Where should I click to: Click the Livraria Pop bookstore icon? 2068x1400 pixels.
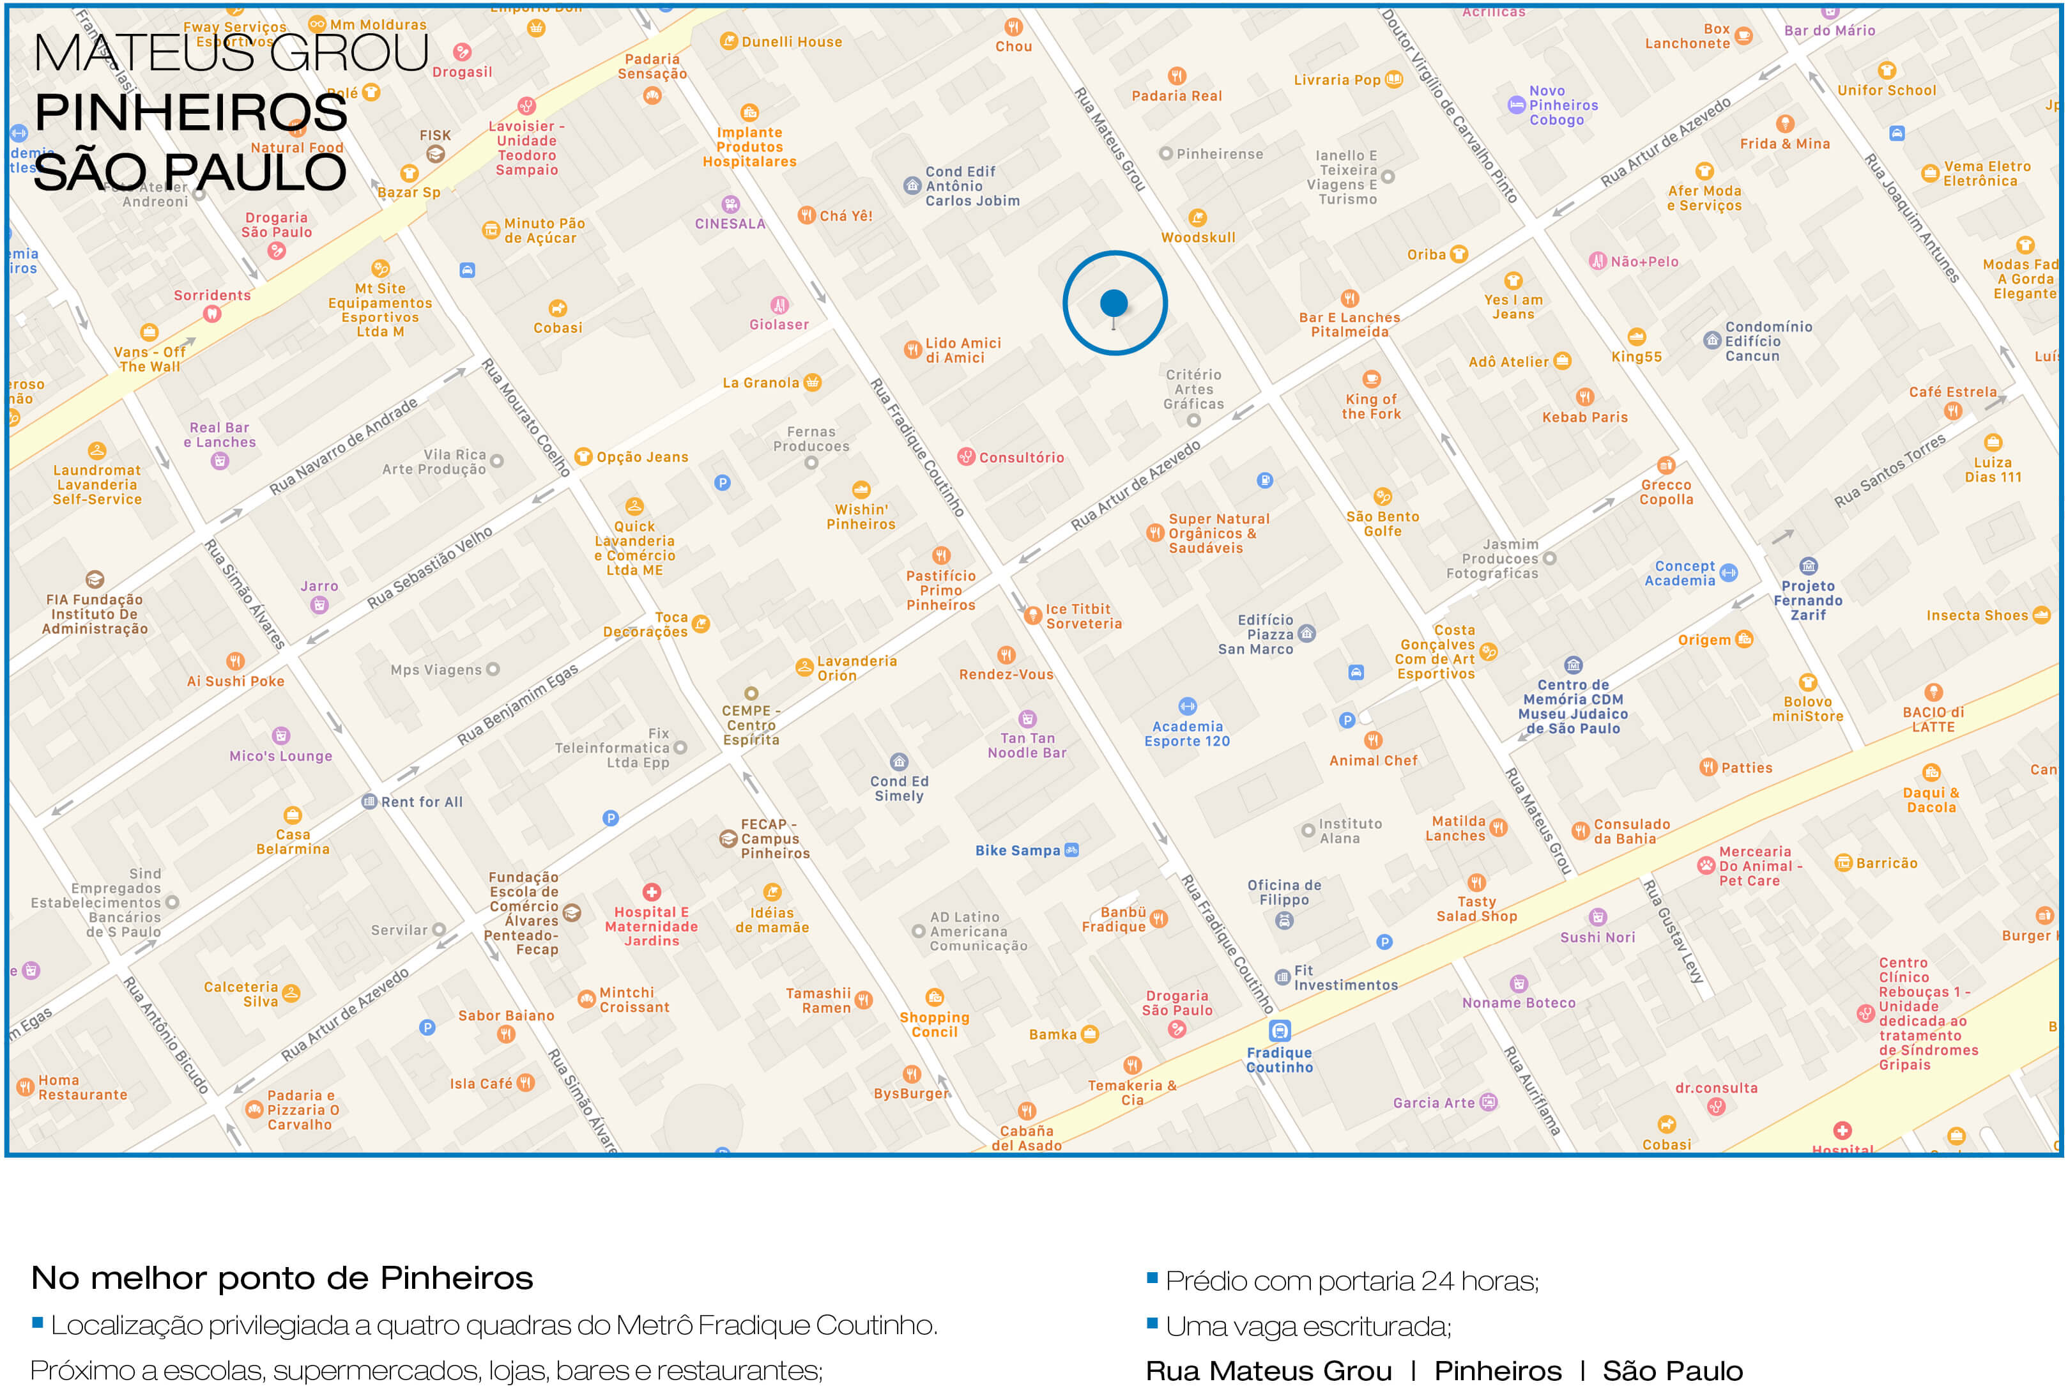[x=1395, y=79]
